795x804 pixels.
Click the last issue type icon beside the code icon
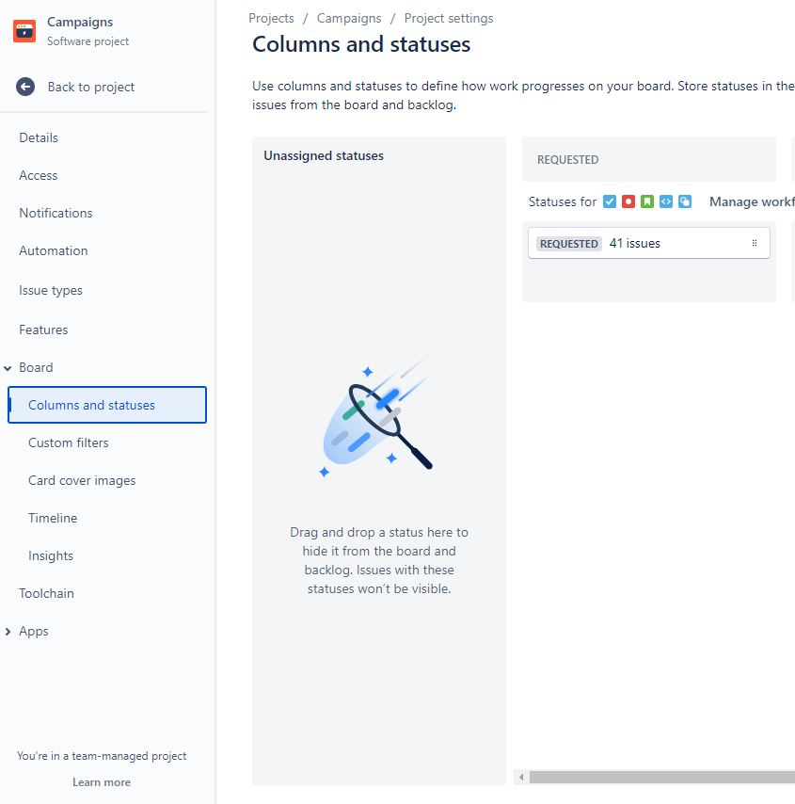[x=684, y=201]
